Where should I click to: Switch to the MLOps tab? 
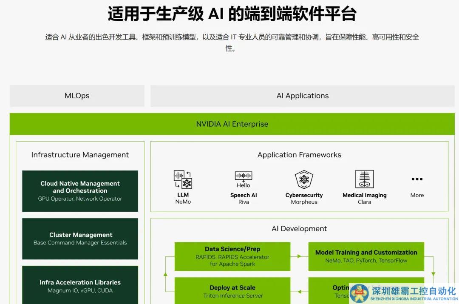(x=76, y=96)
